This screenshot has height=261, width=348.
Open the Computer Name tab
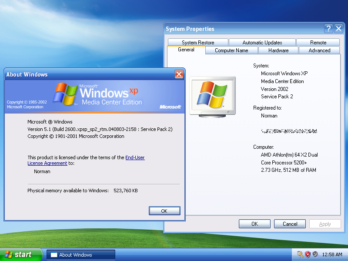tap(231, 50)
